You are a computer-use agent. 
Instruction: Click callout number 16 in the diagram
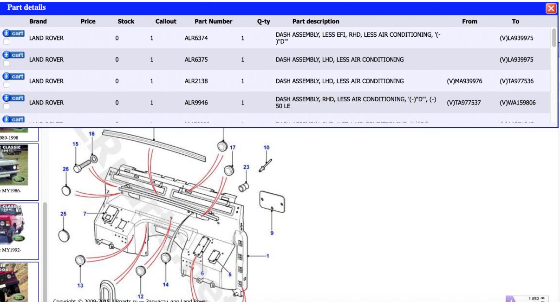coord(91,134)
